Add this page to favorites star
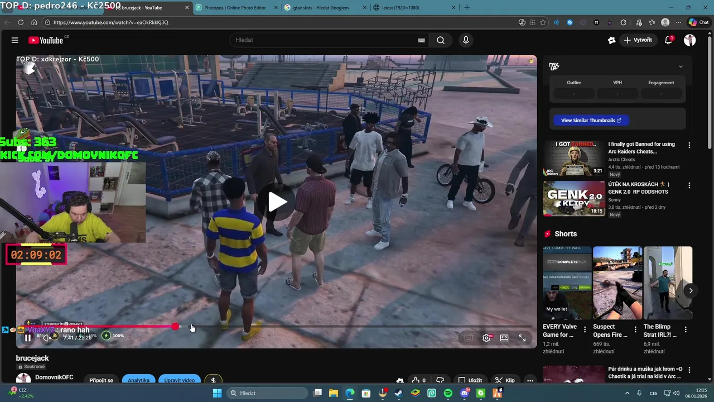This screenshot has height=402, width=714. [x=543, y=22]
